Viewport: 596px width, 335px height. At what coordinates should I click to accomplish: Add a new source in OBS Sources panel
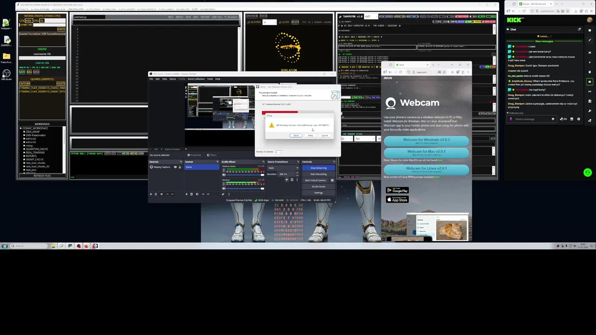click(151, 194)
